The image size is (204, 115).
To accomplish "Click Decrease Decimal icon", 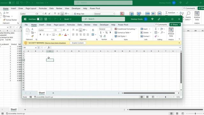I will (105, 36).
